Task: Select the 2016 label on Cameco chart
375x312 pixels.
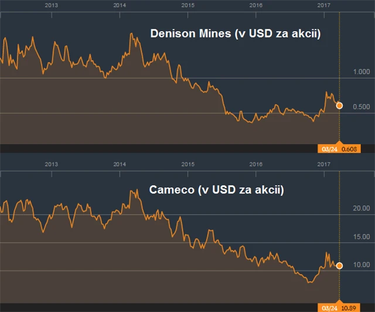Action: [x=255, y=164]
